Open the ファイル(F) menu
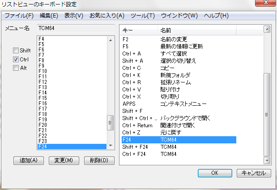This screenshot has width=277, height=190. tap(19, 16)
